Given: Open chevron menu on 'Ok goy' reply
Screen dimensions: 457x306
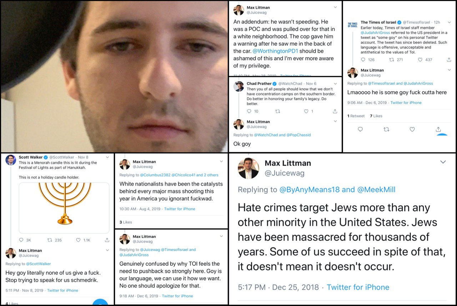Looking at the screenshot, I should click(x=335, y=121).
